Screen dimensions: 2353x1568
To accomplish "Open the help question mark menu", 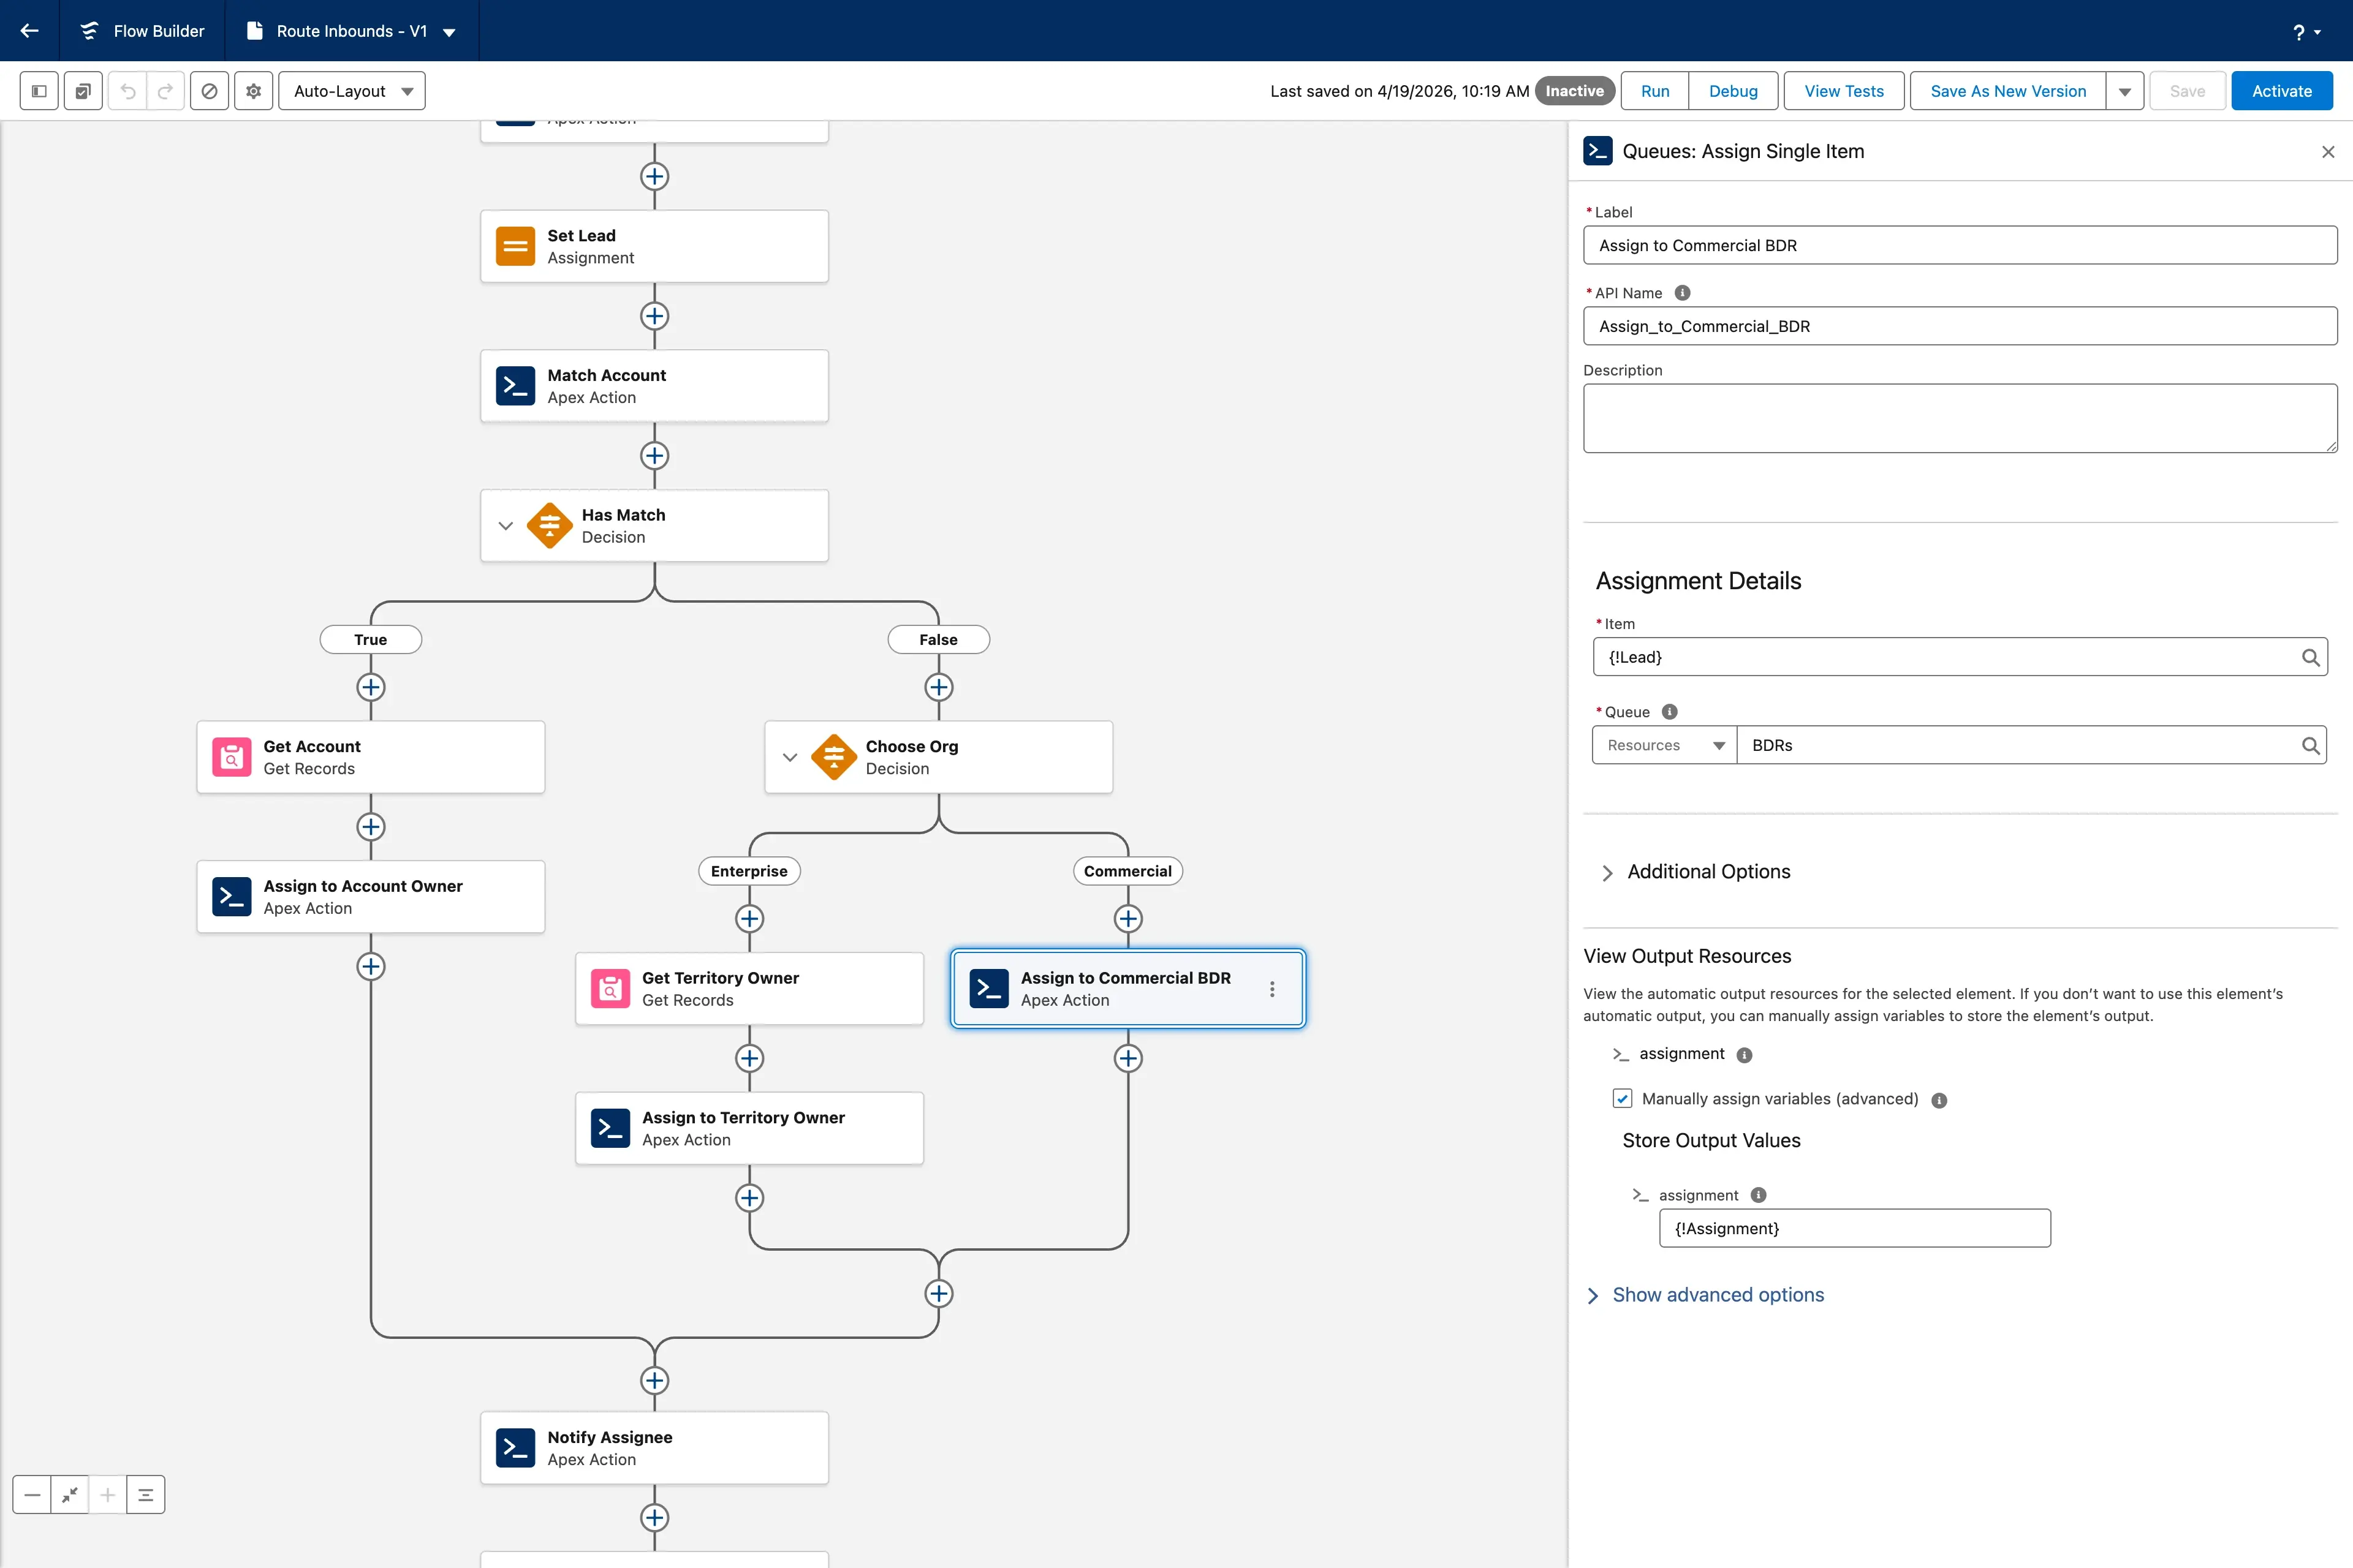I will click(2306, 32).
